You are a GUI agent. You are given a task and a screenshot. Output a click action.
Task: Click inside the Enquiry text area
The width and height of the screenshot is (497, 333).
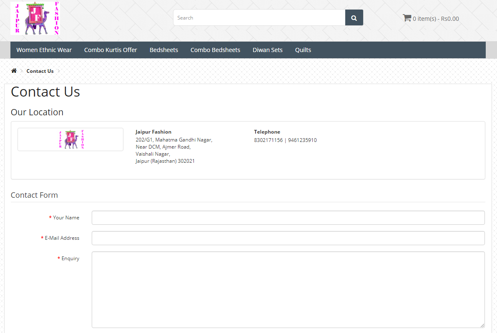[x=288, y=289]
